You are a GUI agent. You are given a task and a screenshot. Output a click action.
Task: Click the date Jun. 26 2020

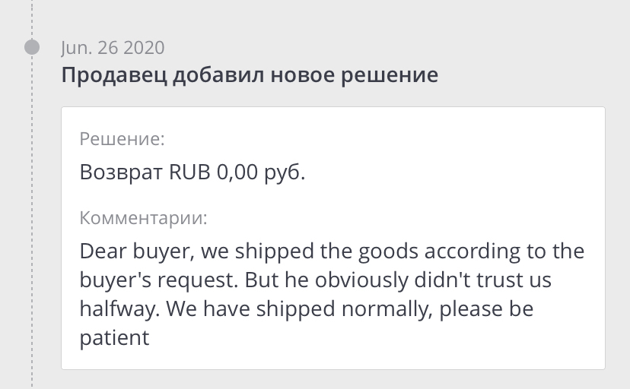pos(113,47)
